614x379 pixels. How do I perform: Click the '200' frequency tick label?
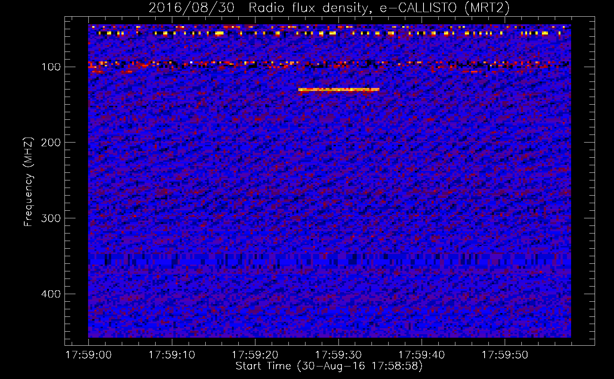pyautogui.click(x=51, y=143)
